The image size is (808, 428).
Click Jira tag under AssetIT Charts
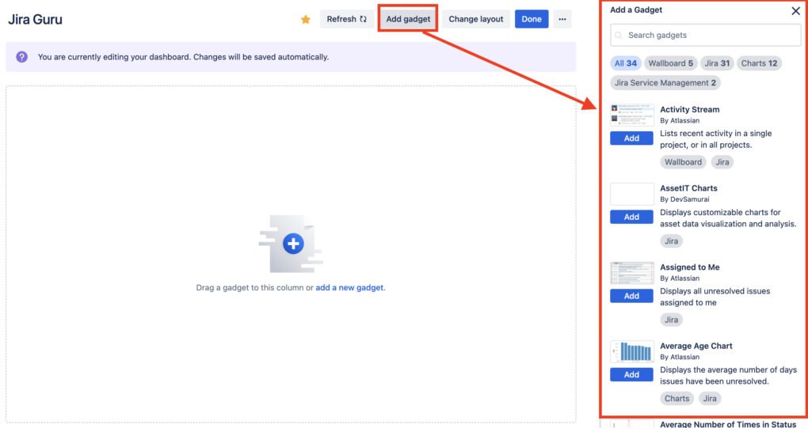[671, 241]
